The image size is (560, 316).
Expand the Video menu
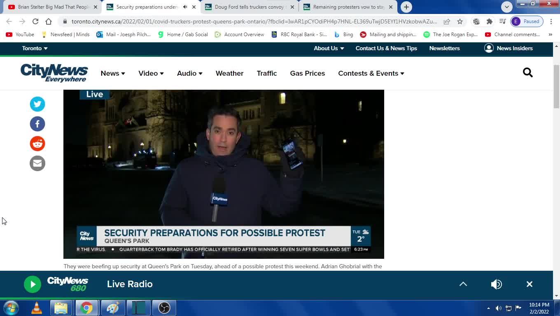pos(151,73)
